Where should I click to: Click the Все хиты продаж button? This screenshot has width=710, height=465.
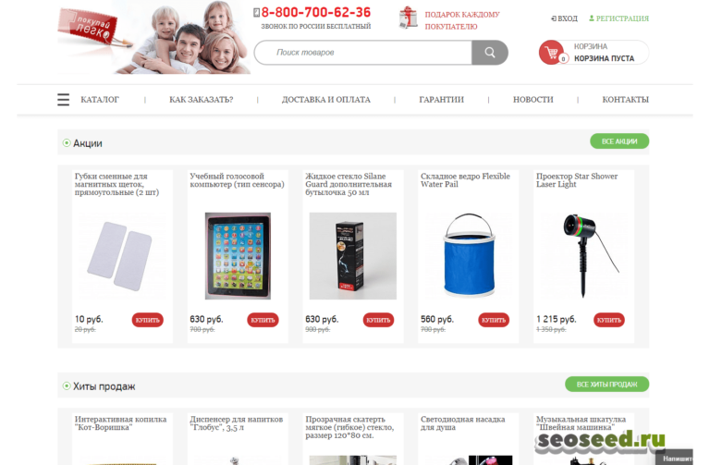point(606,385)
